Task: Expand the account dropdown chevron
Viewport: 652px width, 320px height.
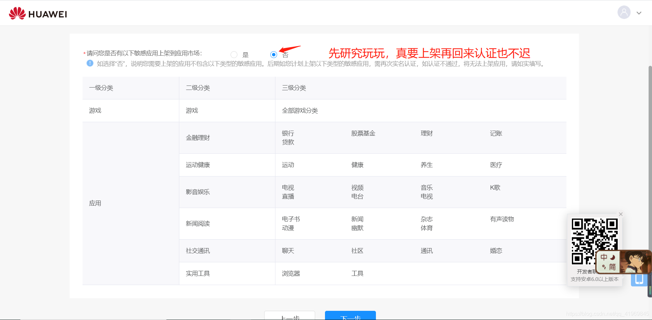Action: 639,13
